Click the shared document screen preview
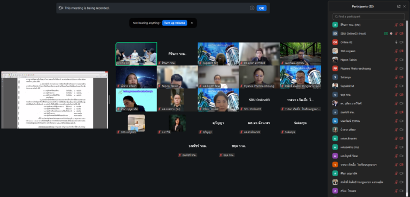The height and width of the screenshot is (197, 410). [54, 100]
